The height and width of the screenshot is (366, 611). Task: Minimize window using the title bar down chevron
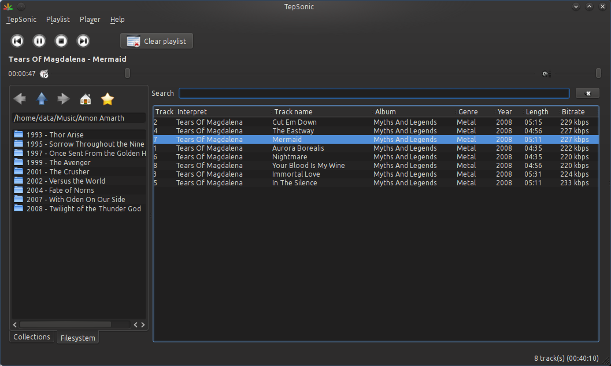coord(576,6)
